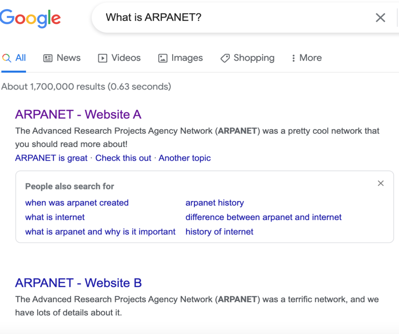The width and height of the screenshot is (399, 334).
Task: Click the three-dot icon next to More
Action: [294, 58]
